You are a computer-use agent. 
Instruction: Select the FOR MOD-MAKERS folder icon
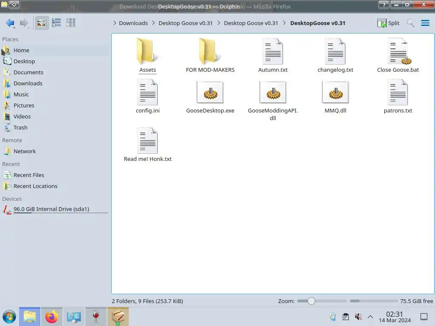(210, 51)
